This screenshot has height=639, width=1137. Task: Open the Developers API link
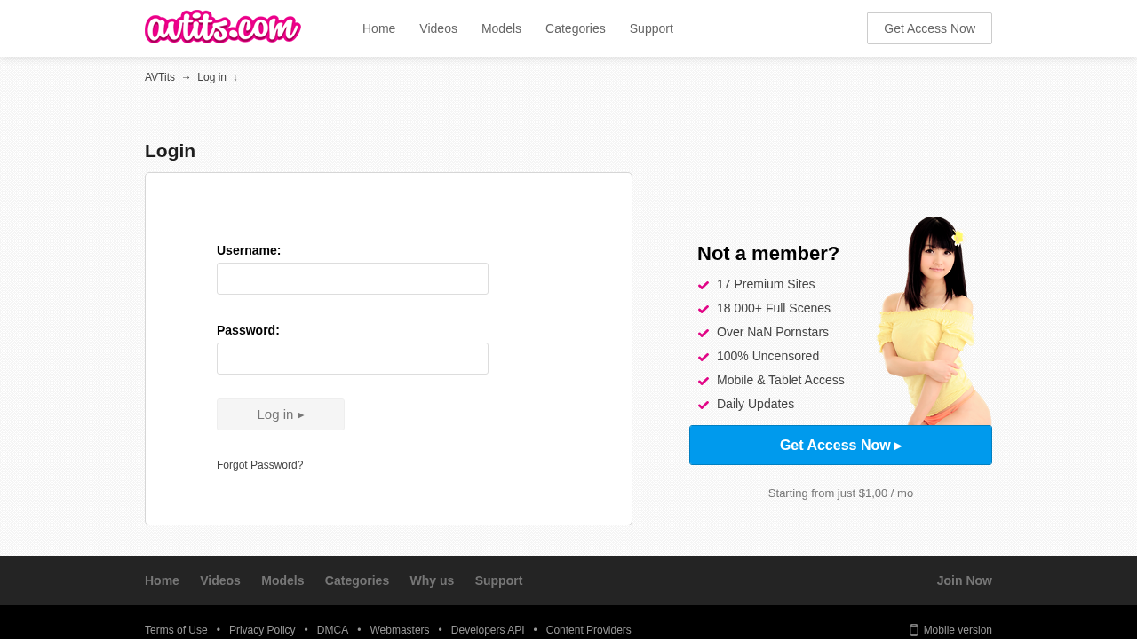pos(488,630)
